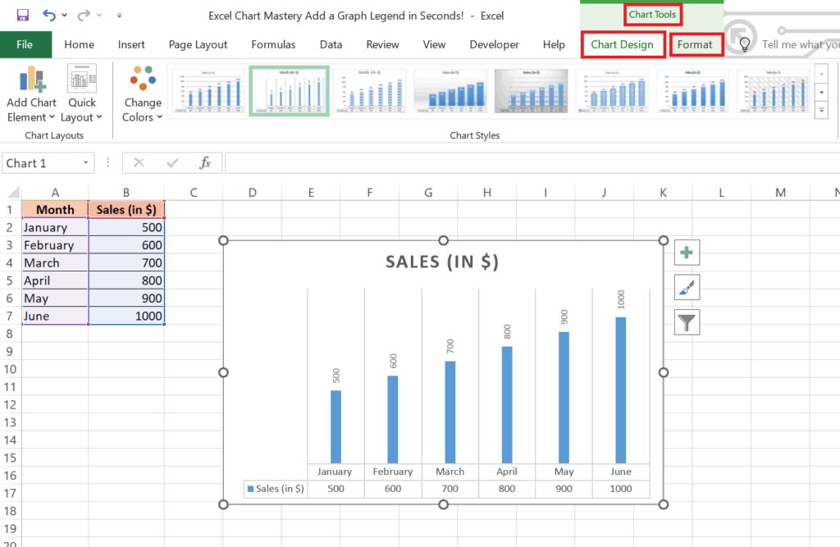Viewport: 840px width, 547px height.
Task: Open Customize Quick Access Toolbar dropdown
Action: [x=119, y=16]
